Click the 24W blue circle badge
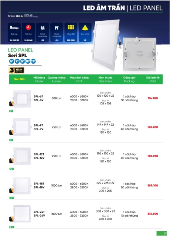The height and width of the screenshot is (240, 170). tap(33, 61)
